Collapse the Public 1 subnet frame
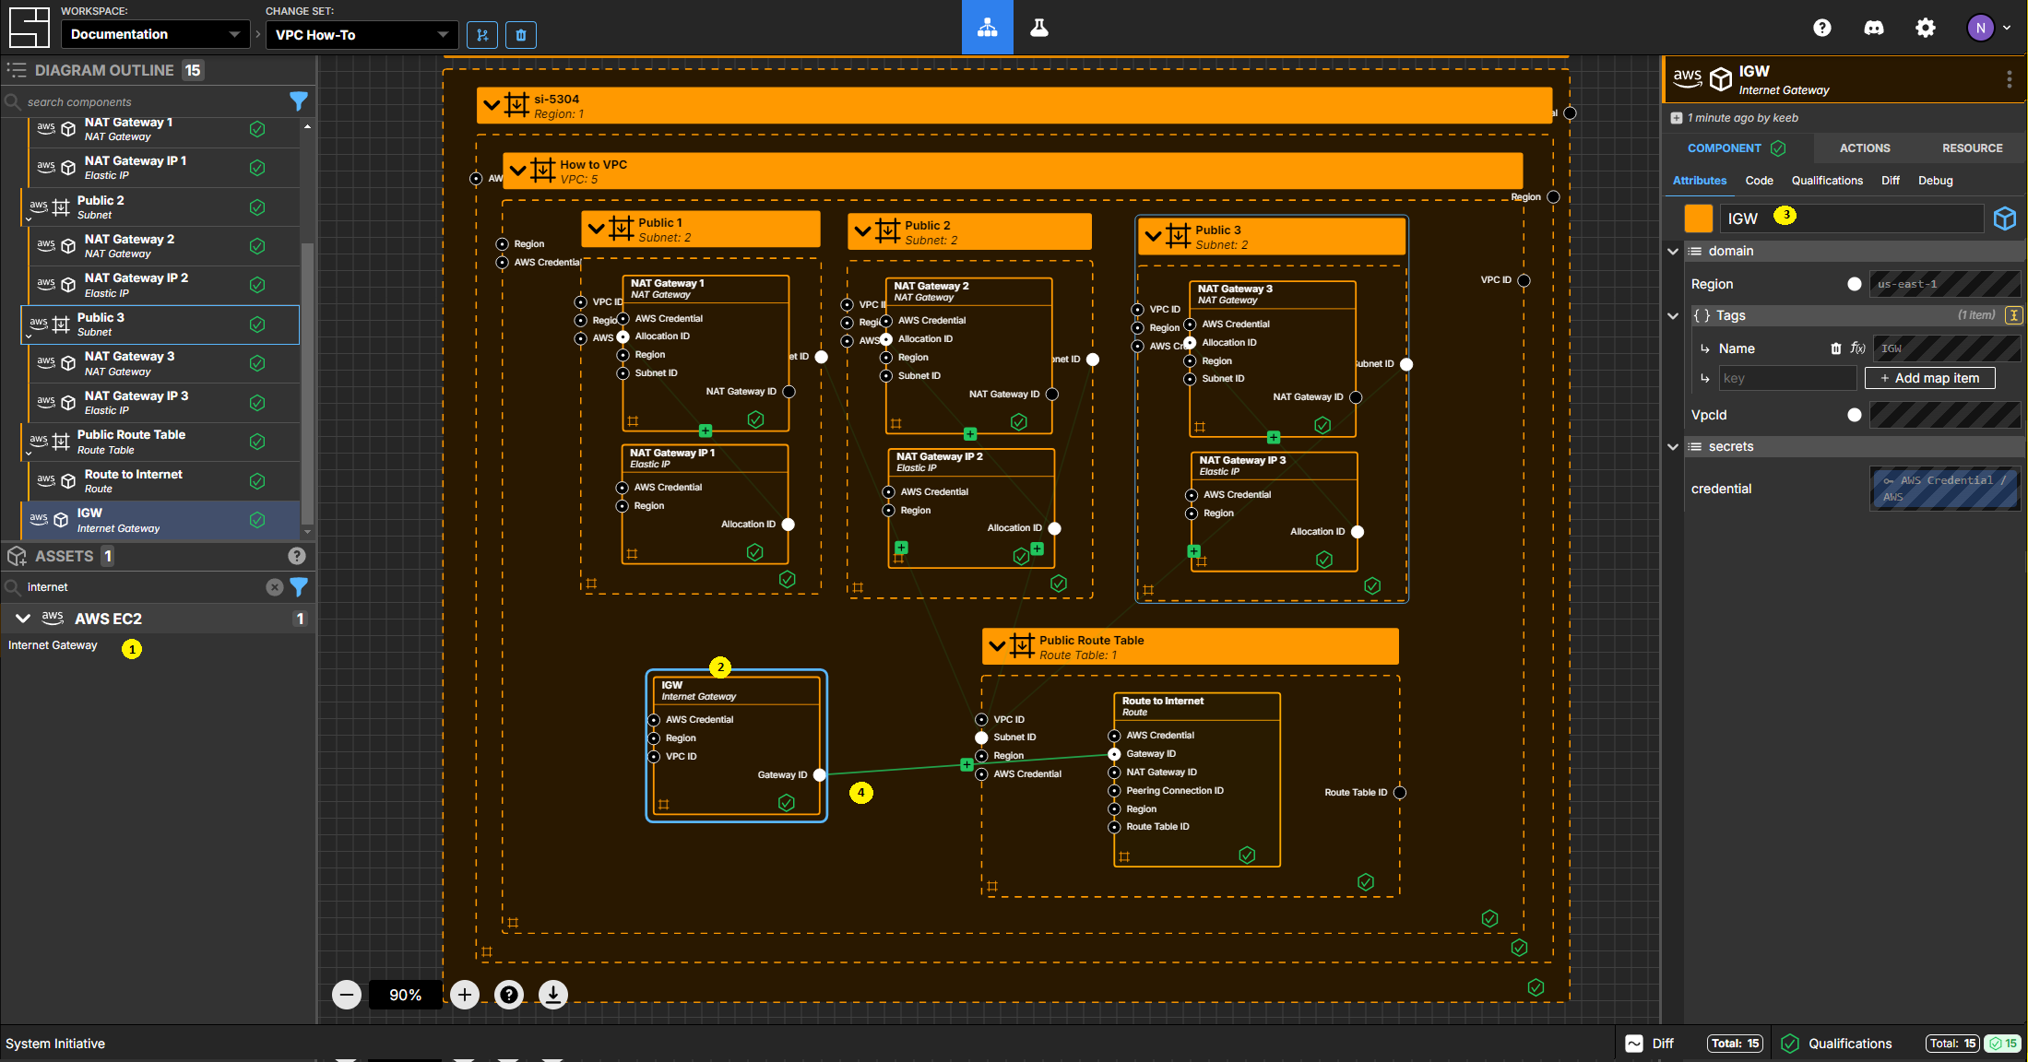The height and width of the screenshot is (1062, 2028). pyautogui.click(x=596, y=229)
